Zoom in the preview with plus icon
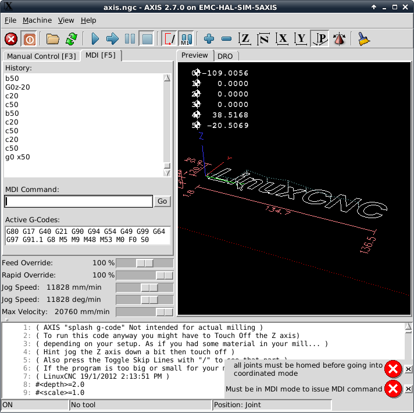Viewport: 414px width, 413px height. 209,39
